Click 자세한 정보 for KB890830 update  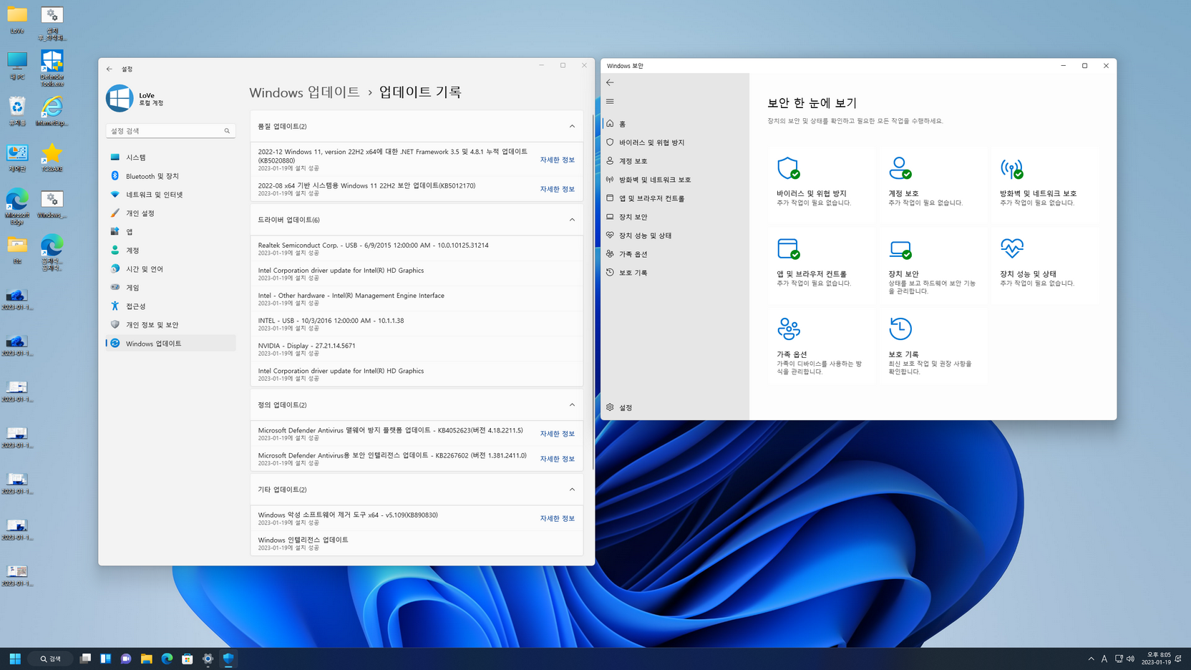557,518
